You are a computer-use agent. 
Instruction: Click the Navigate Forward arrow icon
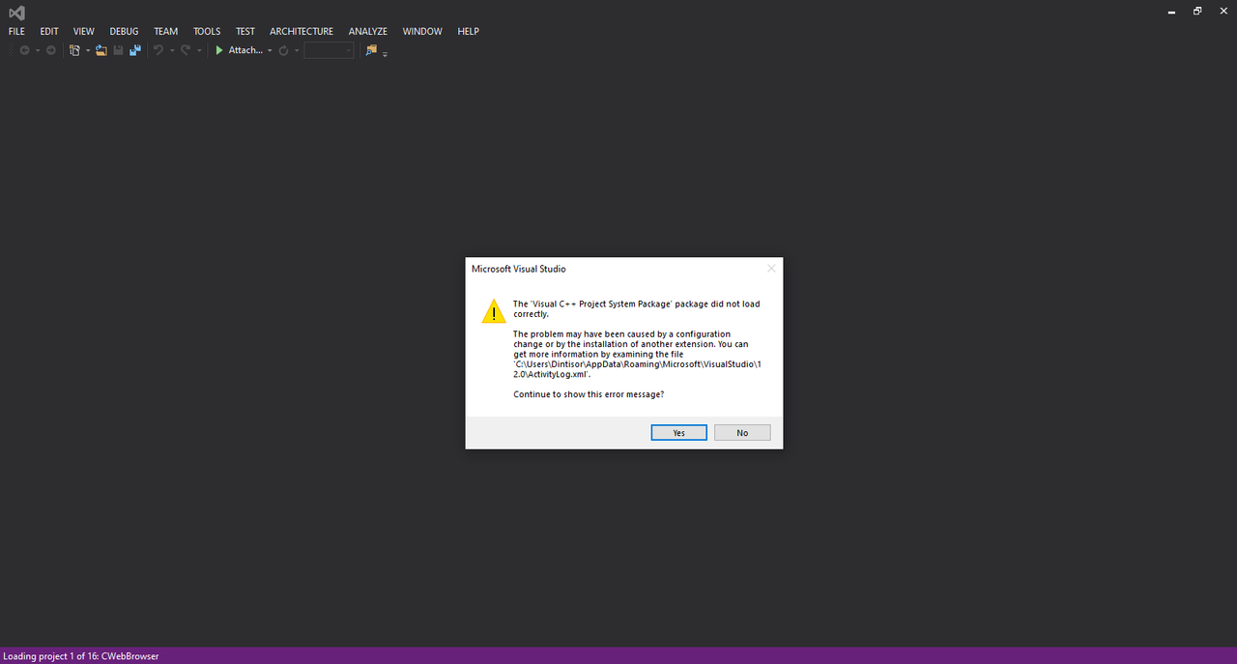click(50, 50)
